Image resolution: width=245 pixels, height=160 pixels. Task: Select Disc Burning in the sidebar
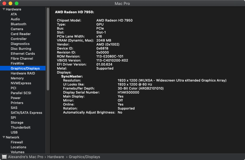[x=21, y=49]
